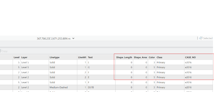
Task: Click the Text cell containing G
Action: pos(101,67)
